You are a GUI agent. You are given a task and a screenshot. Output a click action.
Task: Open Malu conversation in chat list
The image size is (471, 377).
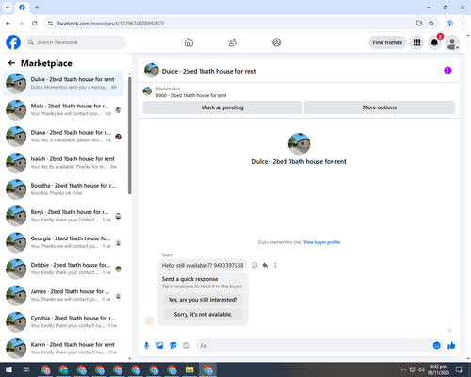(x=63, y=110)
